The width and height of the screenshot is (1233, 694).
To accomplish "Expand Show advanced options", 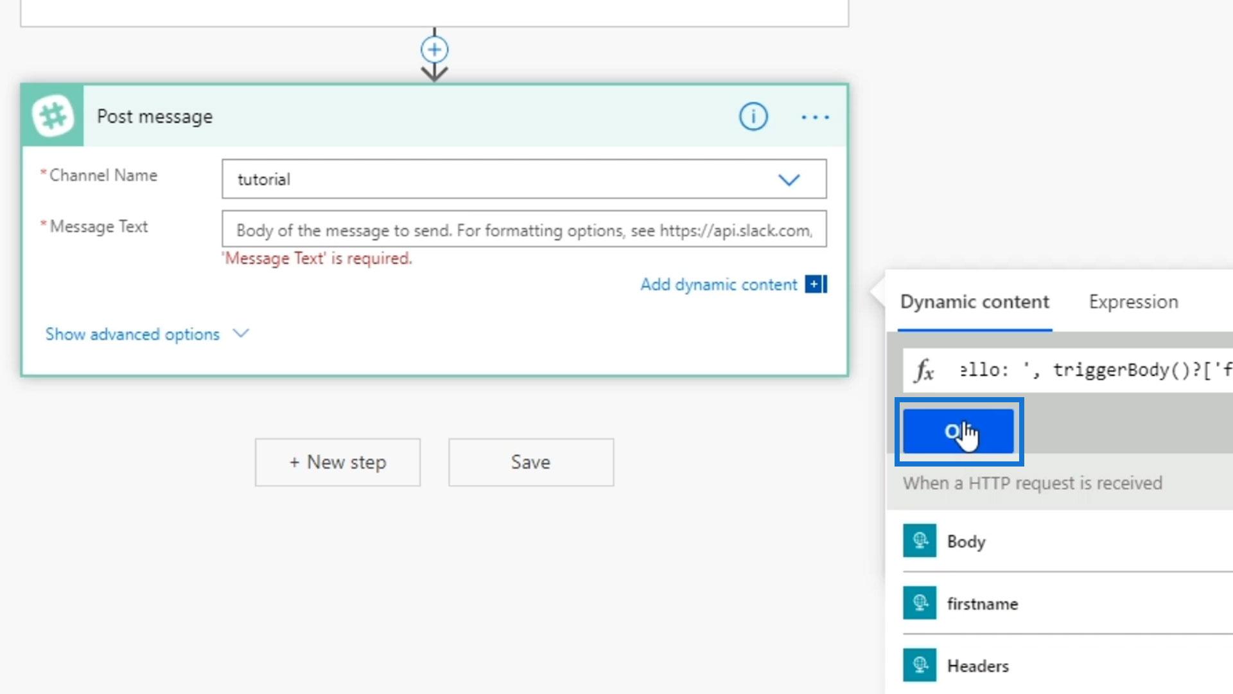I will coord(132,334).
